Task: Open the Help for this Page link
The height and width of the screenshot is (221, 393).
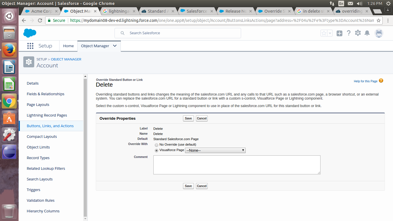Action: (x=366, y=81)
